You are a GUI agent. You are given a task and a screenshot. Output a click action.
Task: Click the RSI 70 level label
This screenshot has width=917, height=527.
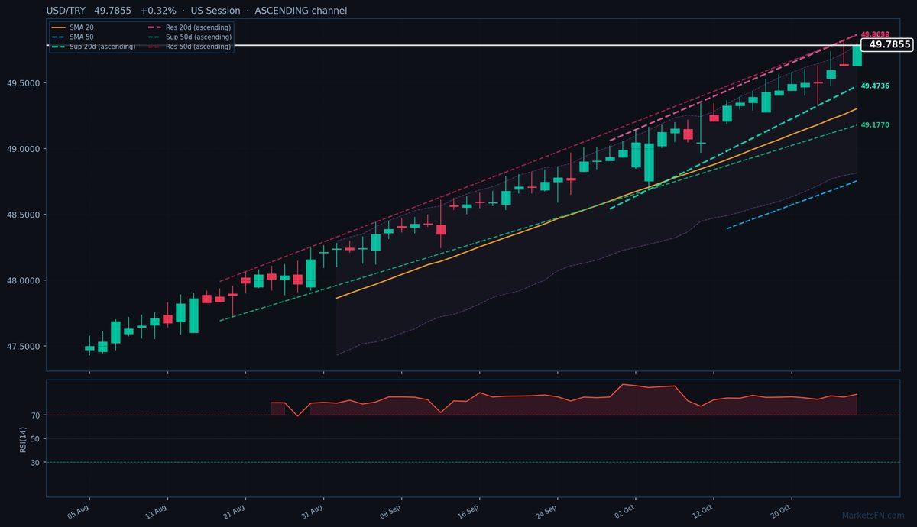tap(36, 415)
